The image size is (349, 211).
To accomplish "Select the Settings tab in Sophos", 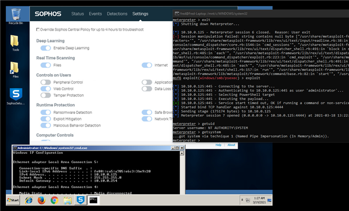I will (140, 14).
